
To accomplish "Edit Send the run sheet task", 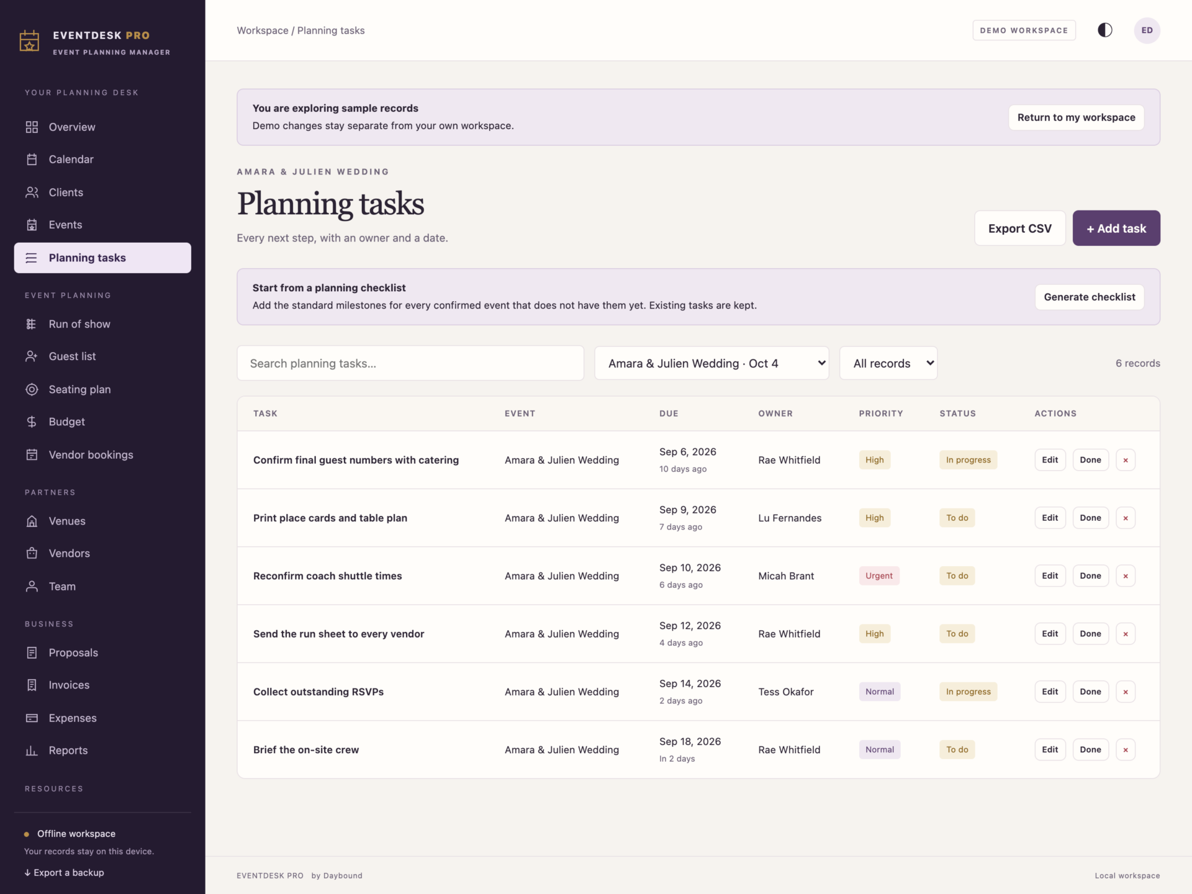I will (1050, 634).
